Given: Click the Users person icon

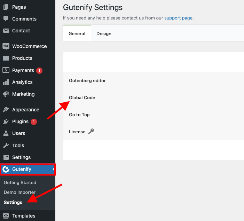Looking at the screenshot, I should (x=6, y=133).
